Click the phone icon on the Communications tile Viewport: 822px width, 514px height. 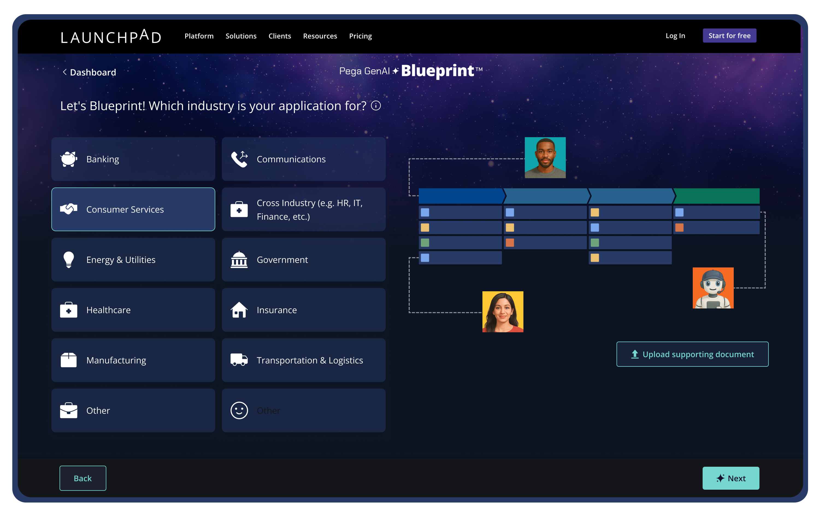pyautogui.click(x=239, y=159)
